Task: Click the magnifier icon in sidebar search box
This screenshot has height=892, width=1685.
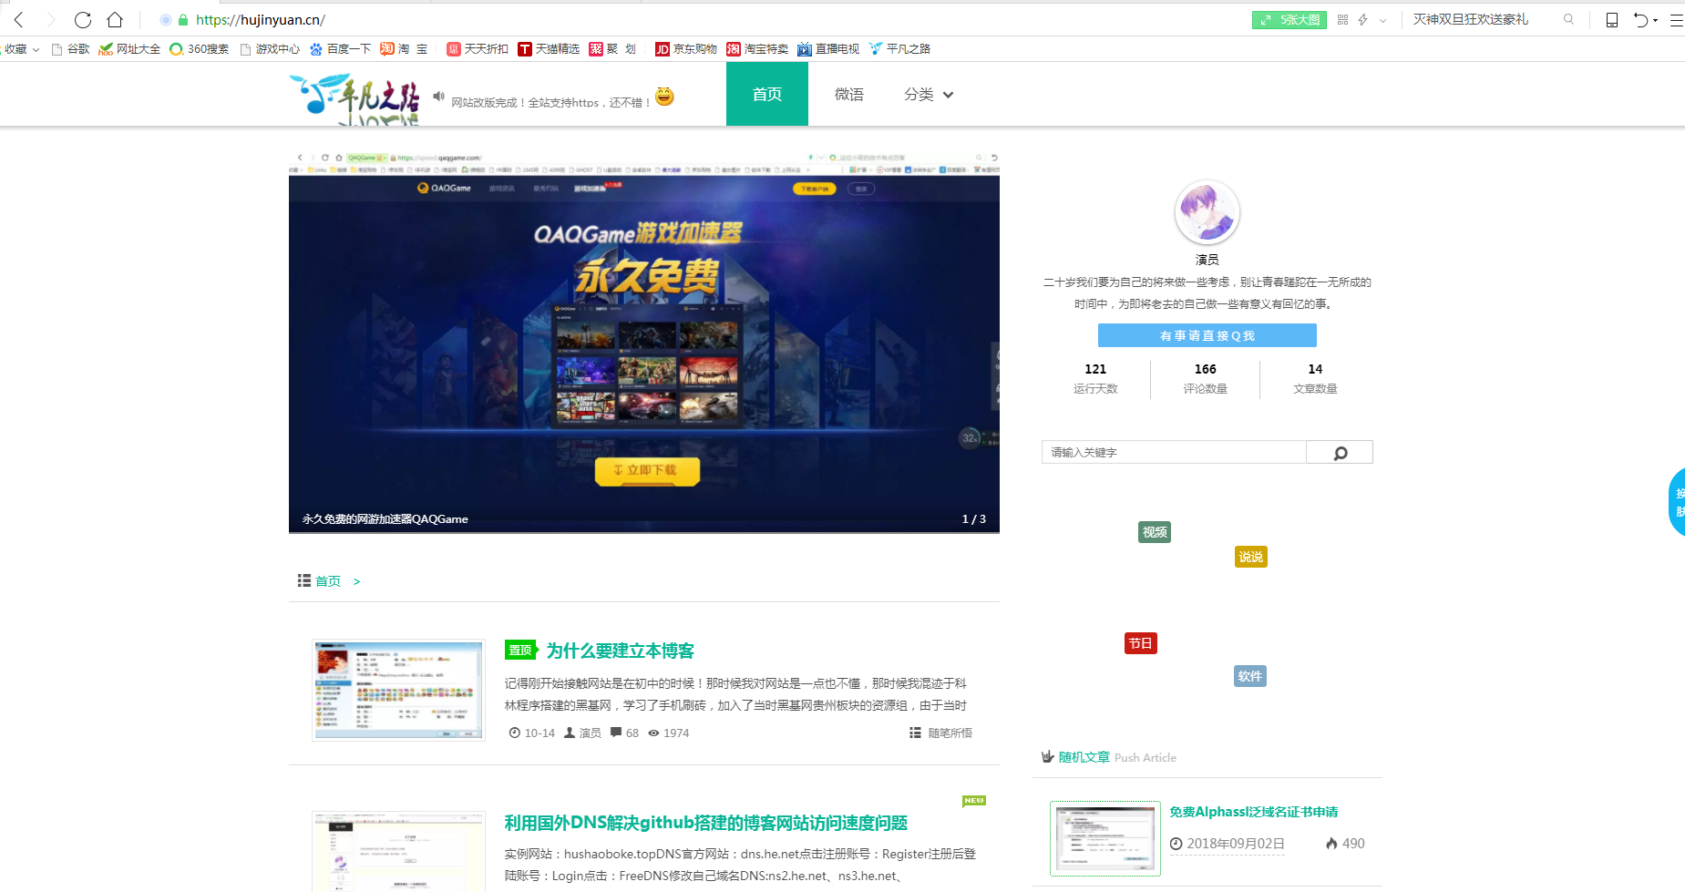Action: coord(1340,453)
